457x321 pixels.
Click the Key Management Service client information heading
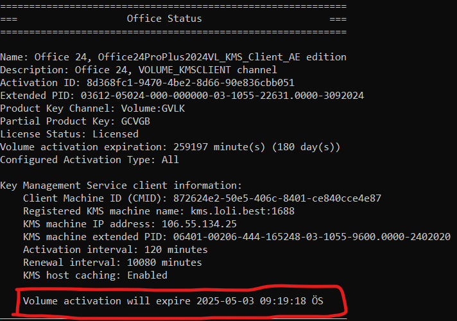coord(121,186)
